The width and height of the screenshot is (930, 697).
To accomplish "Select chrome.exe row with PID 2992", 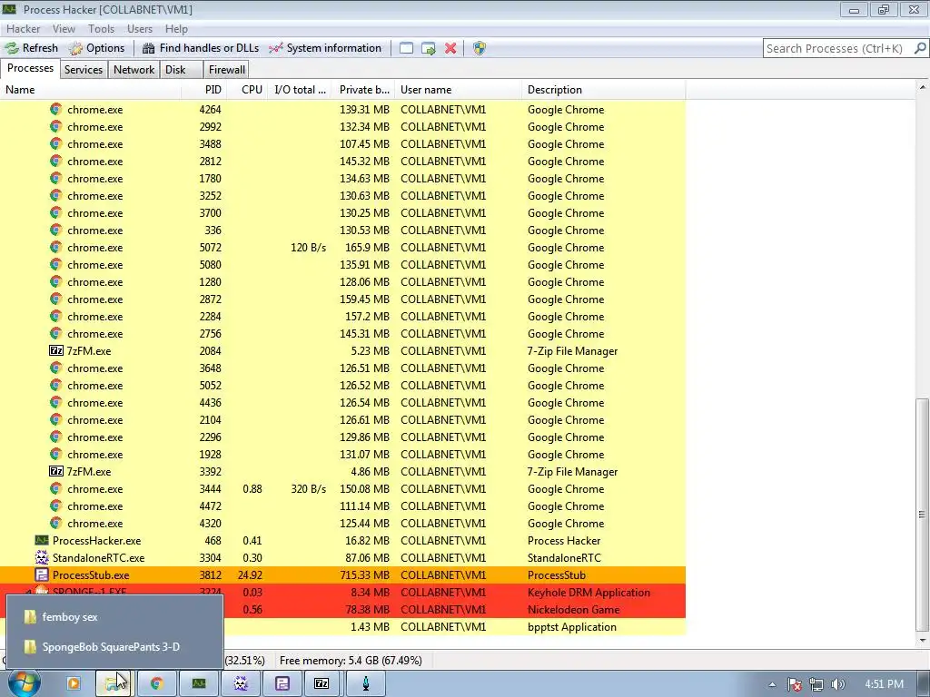I will point(342,127).
